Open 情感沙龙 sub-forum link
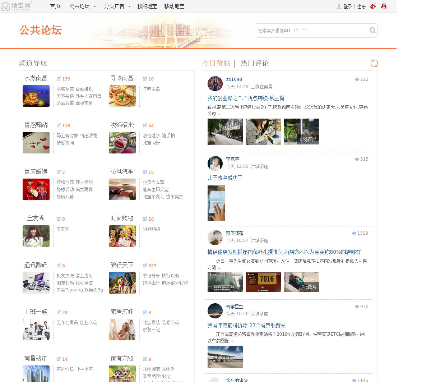The image size is (431, 382). pyautogui.click(x=88, y=135)
